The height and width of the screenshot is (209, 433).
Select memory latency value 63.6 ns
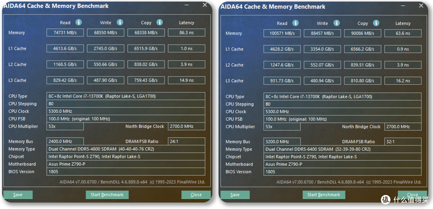[x=403, y=33]
